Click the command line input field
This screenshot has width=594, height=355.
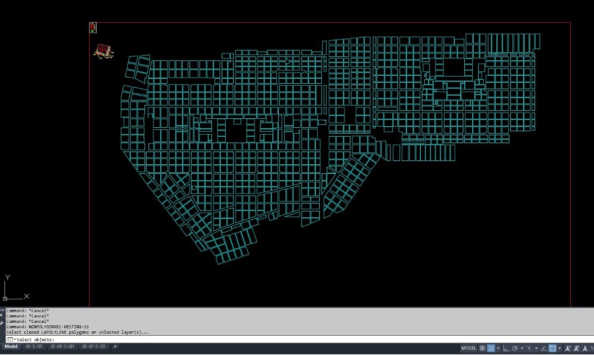(x=297, y=340)
